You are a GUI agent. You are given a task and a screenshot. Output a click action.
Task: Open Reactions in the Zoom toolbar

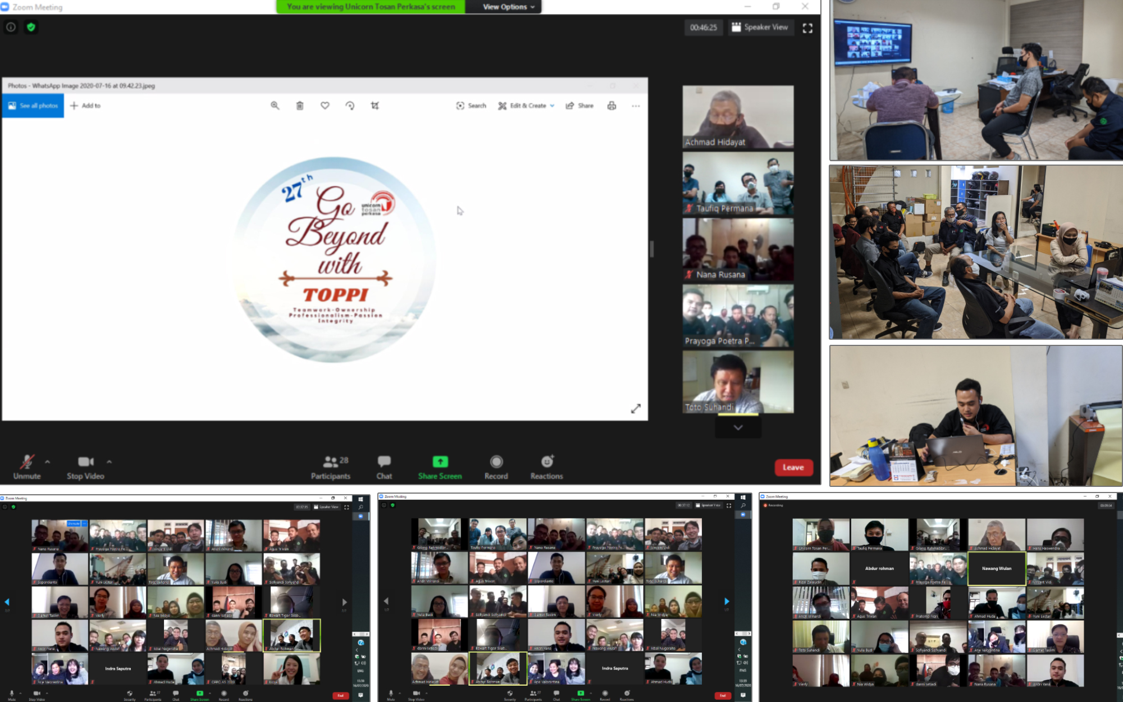pos(546,467)
